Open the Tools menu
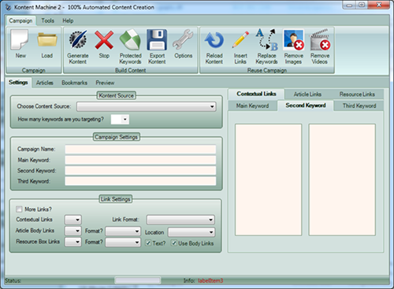Viewport: 394px width, 289px height. pyautogui.click(x=47, y=20)
